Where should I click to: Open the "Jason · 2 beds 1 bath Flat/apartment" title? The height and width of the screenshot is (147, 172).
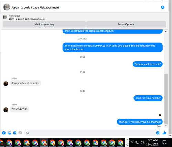point(35,8)
